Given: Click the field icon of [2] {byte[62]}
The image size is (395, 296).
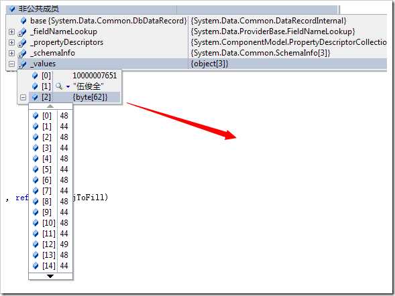Looking at the screenshot, I should click(35, 97).
